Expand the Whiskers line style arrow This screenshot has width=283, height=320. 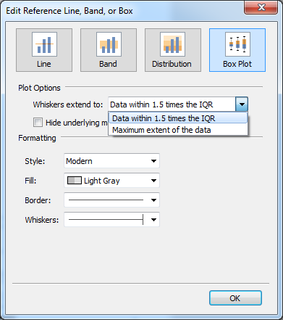point(153,220)
